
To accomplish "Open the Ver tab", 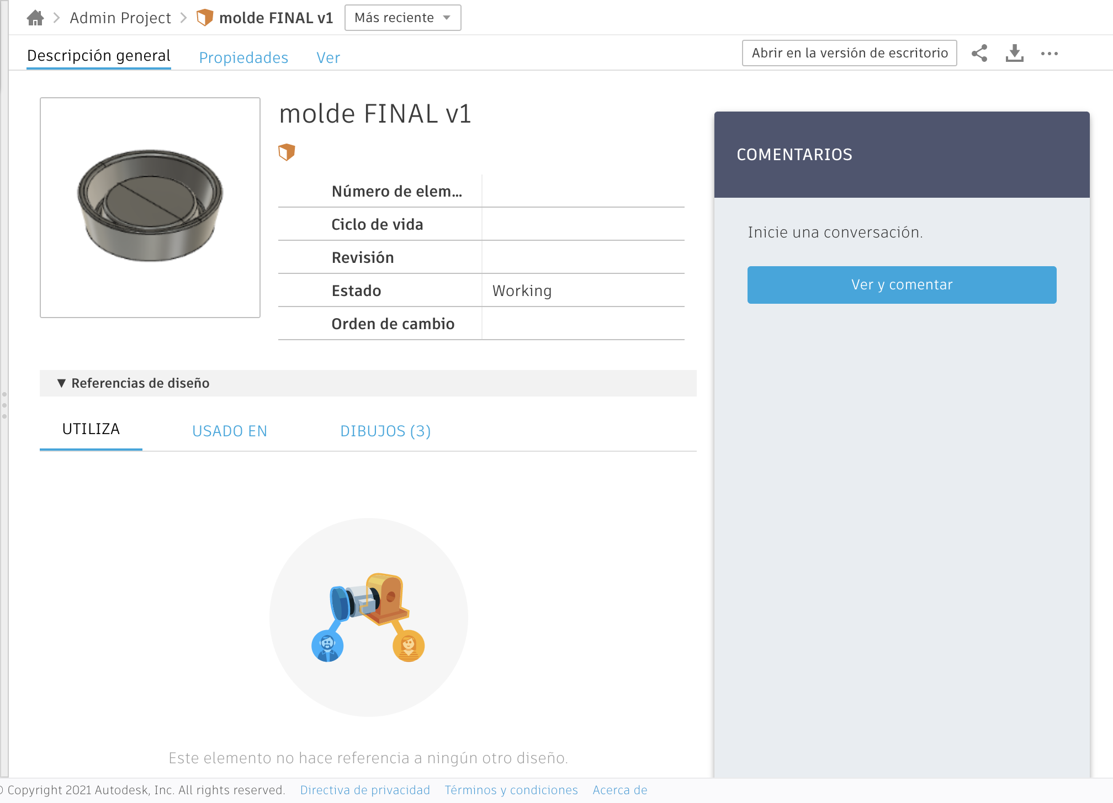I will click(328, 57).
